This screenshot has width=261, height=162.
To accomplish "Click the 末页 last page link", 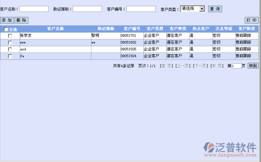I will 217,66.
